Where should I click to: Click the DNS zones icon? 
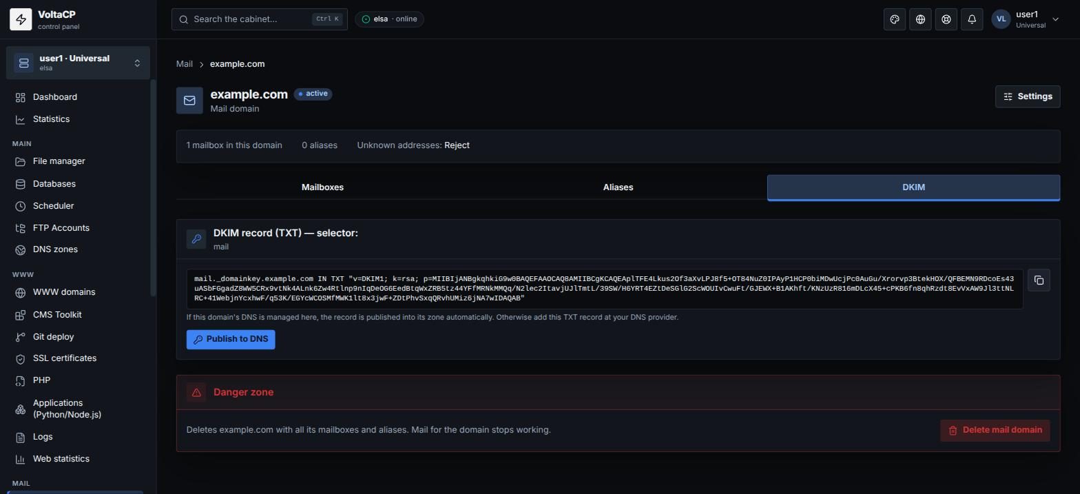tap(20, 249)
